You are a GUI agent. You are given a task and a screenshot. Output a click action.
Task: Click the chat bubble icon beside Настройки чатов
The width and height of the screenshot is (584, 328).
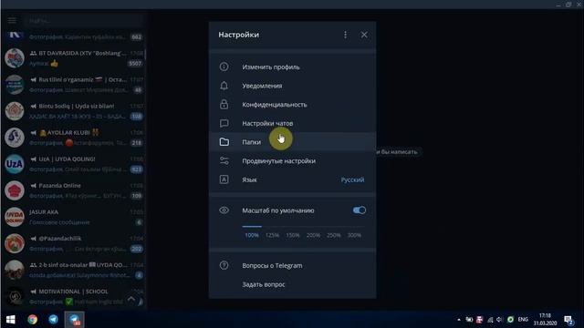pos(224,123)
